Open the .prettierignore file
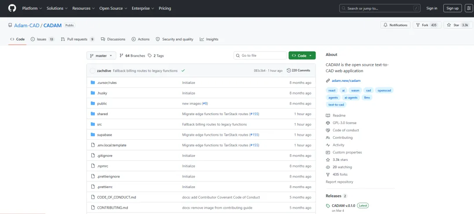 coord(108,177)
